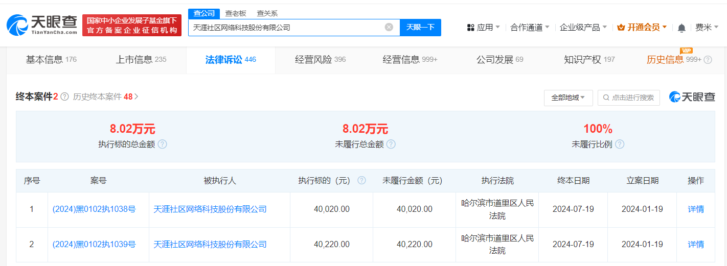The height and width of the screenshot is (266, 727).
Task: Switch to the 经营风险 tab
Action: [x=320, y=60]
